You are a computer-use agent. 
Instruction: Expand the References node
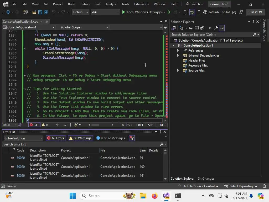point(178,50)
